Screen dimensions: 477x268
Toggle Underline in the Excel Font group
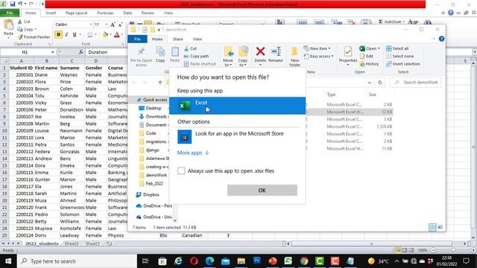(75, 35)
